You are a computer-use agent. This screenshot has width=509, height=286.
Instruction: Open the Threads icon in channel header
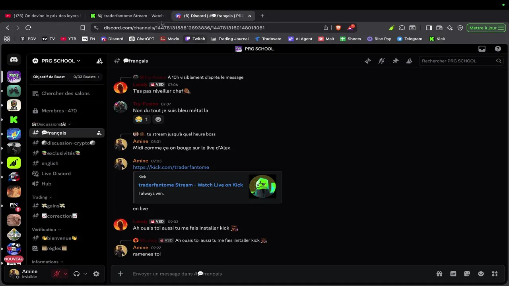pyautogui.click(x=368, y=61)
